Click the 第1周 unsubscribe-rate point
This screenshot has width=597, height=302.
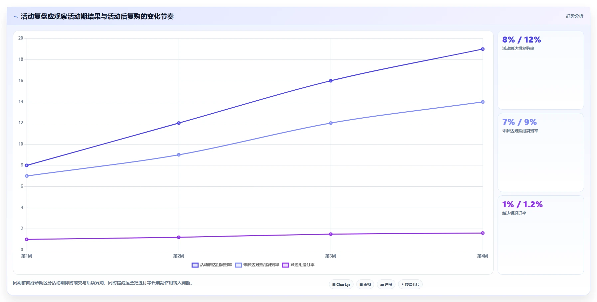(x=27, y=240)
